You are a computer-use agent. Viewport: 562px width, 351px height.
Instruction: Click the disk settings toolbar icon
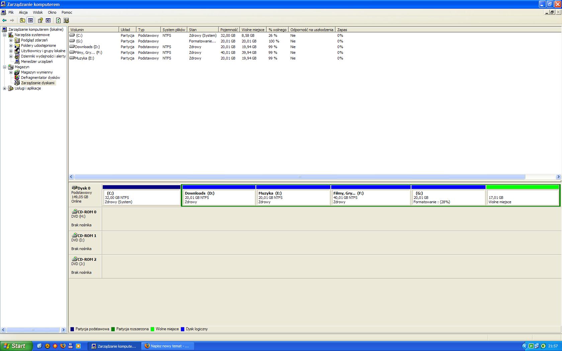click(66, 20)
